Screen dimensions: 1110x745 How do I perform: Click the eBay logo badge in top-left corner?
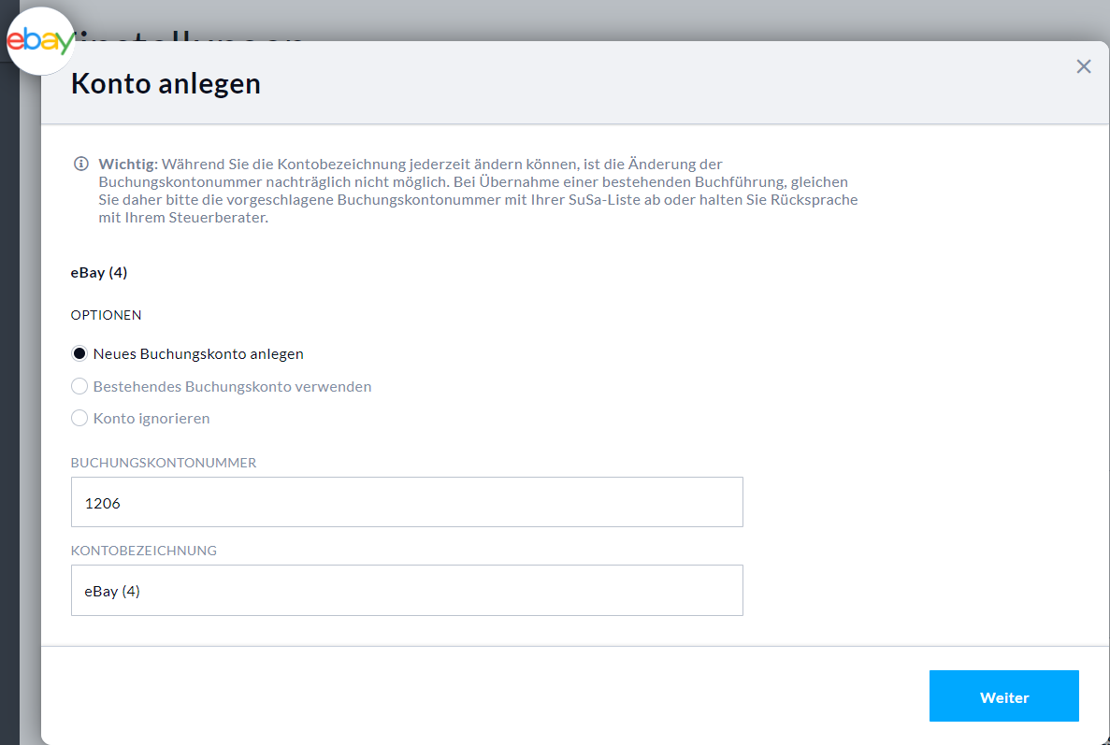pyautogui.click(x=41, y=39)
